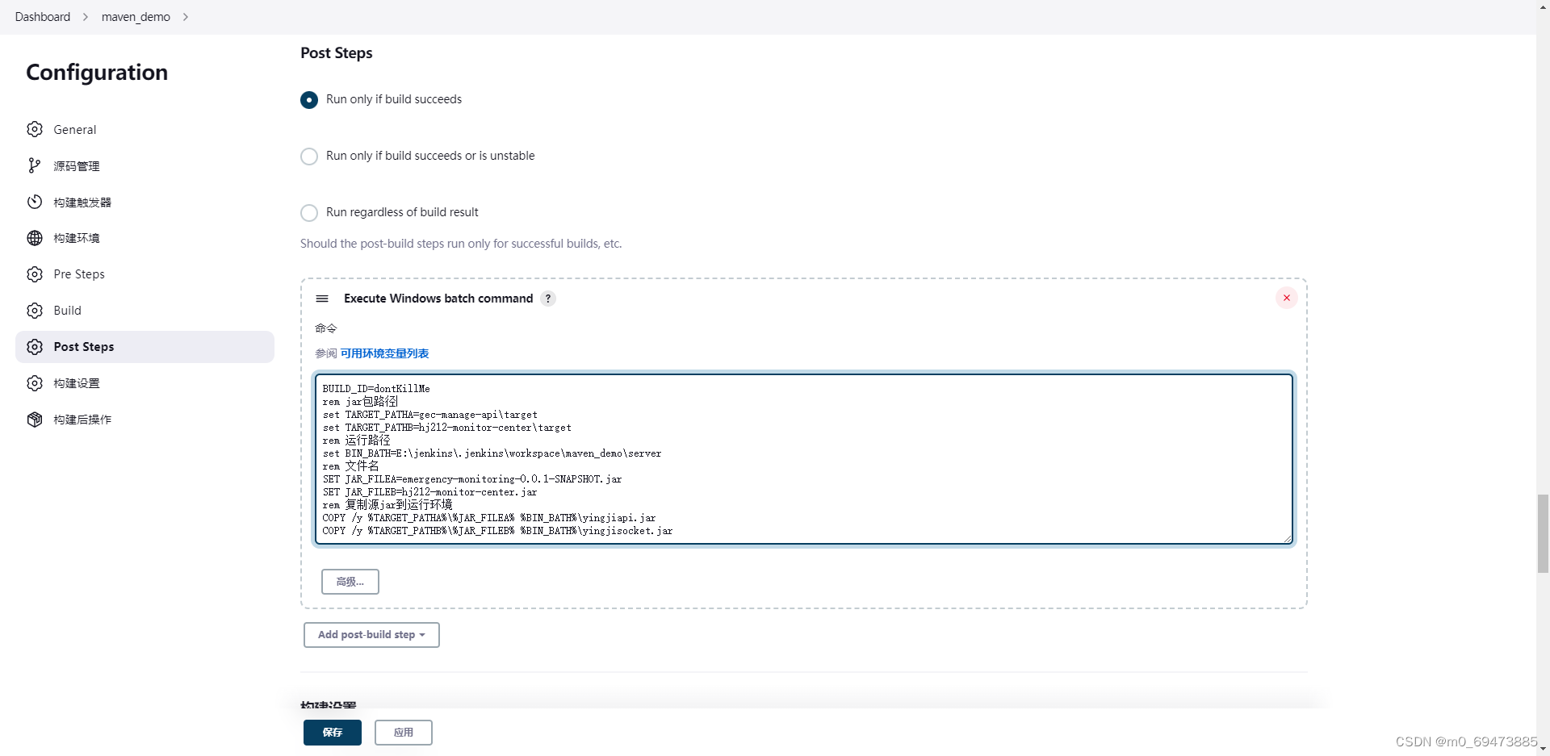The width and height of the screenshot is (1550, 756).
Task: Open 构建触发器 via the clock icon
Action: [x=35, y=202]
